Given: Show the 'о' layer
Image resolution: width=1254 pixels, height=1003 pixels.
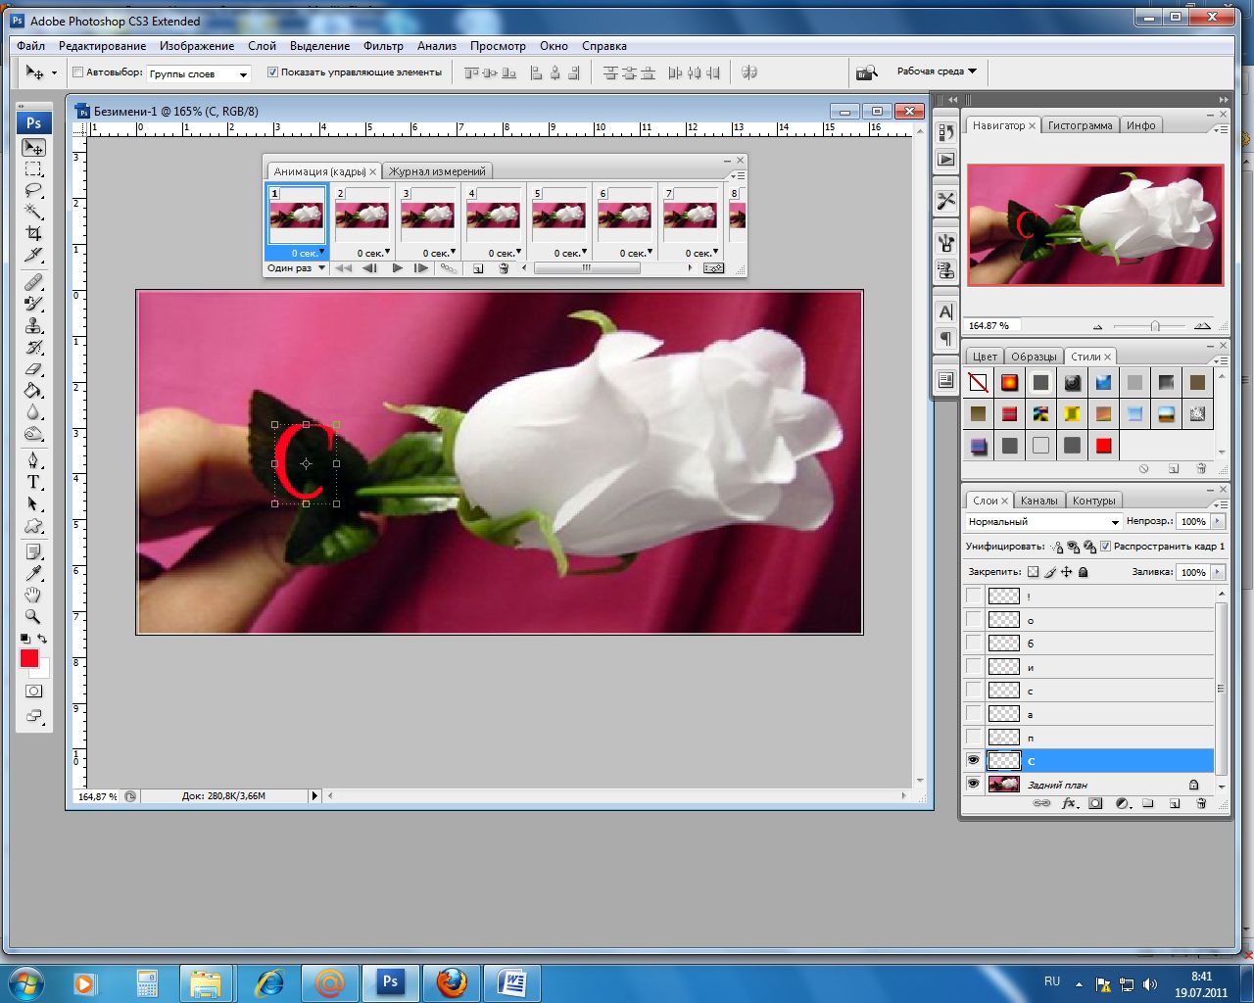Looking at the screenshot, I should click(973, 619).
